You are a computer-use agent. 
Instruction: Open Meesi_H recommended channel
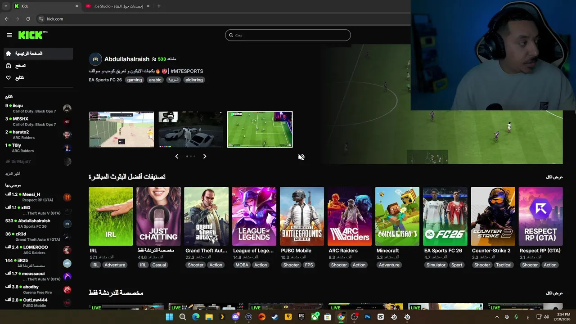pos(38,197)
